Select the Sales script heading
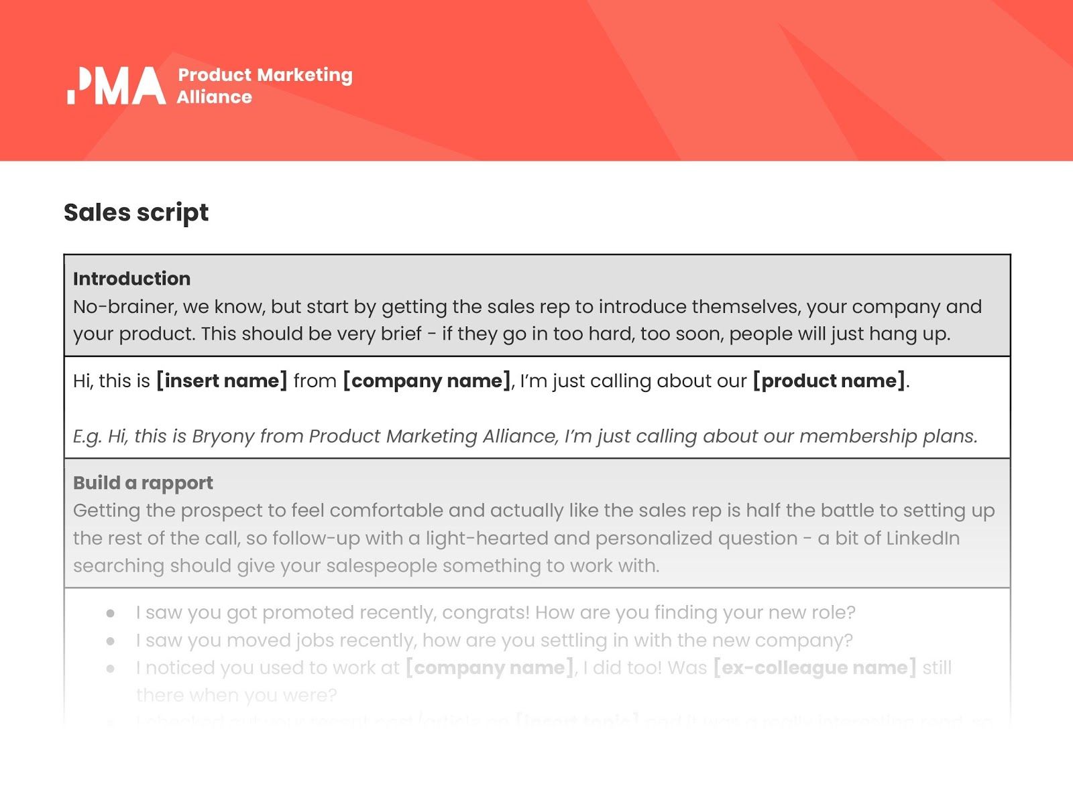 tap(136, 212)
